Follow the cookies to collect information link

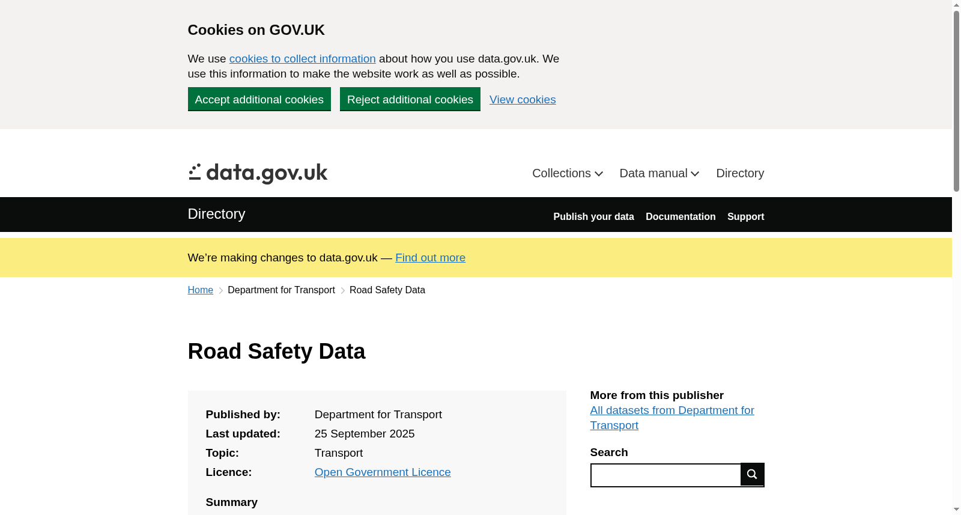tap(303, 59)
